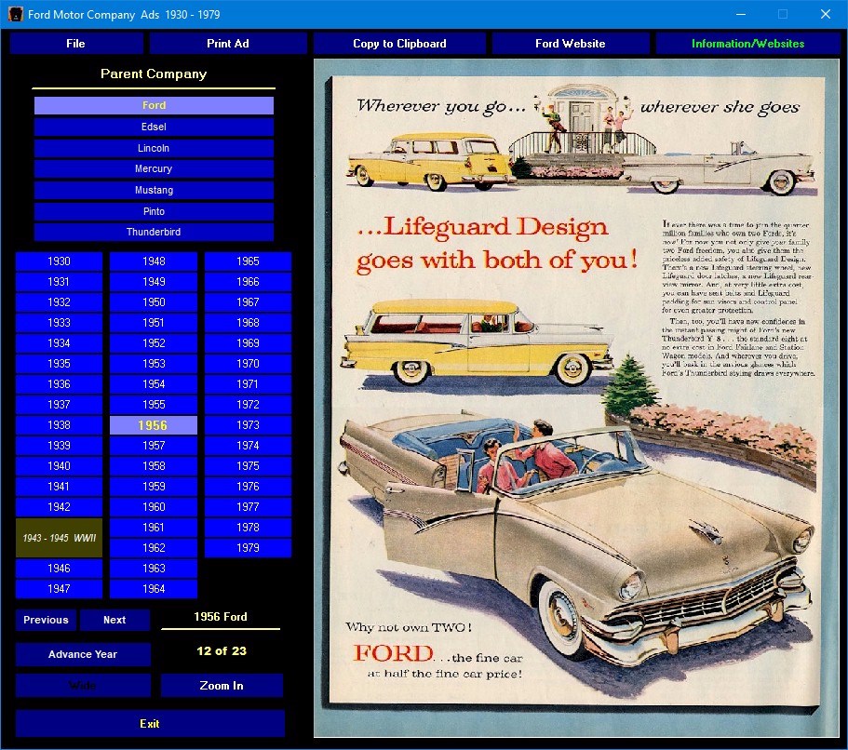Click the Print Ad button
848x750 pixels.
228,43
